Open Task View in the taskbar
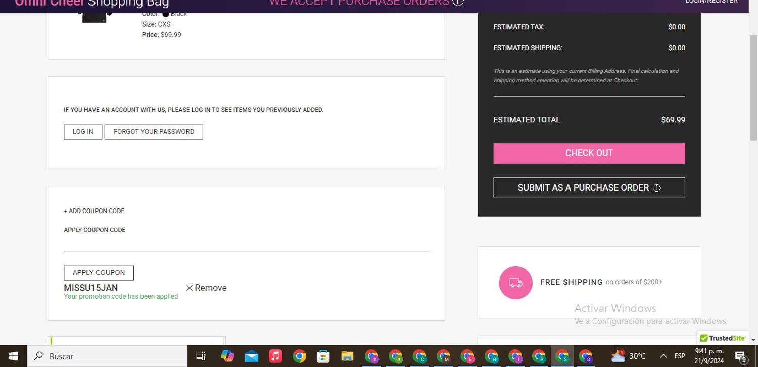Image resolution: width=758 pixels, height=367 pixels. point(201,356)
